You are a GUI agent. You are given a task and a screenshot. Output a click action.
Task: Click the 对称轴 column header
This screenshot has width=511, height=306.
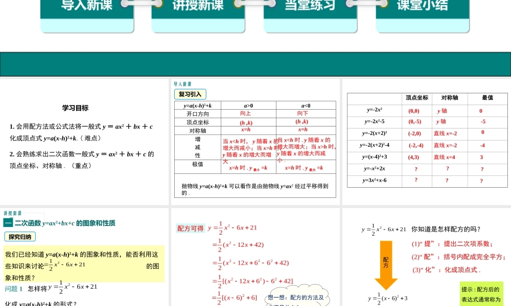(450, 97)
